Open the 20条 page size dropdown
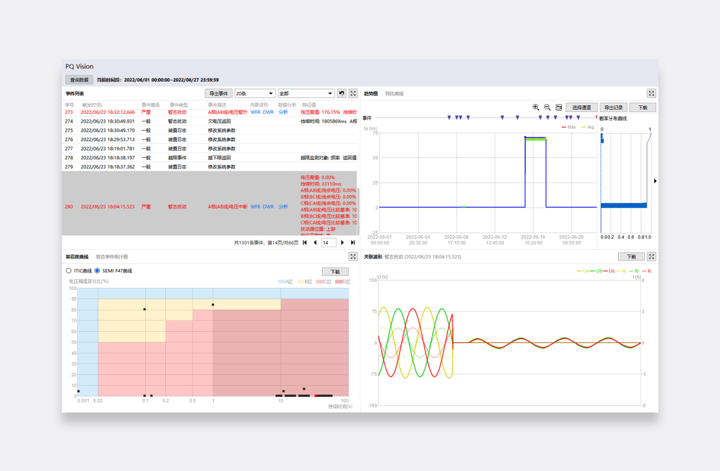The height and width of the screenshot is (471, 720). coord(255,94)
